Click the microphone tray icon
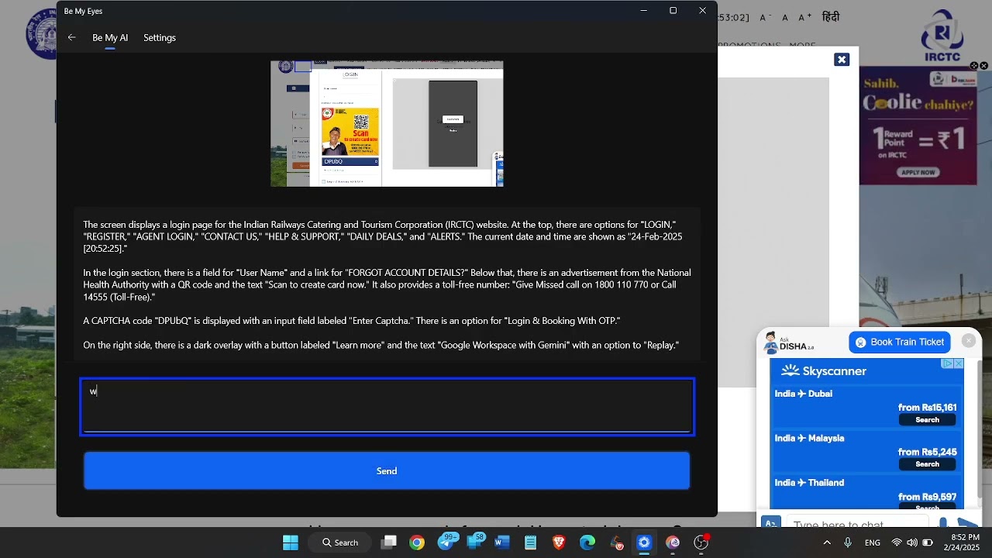This screenshot has height=558, width=992. (x=848, y=542)
